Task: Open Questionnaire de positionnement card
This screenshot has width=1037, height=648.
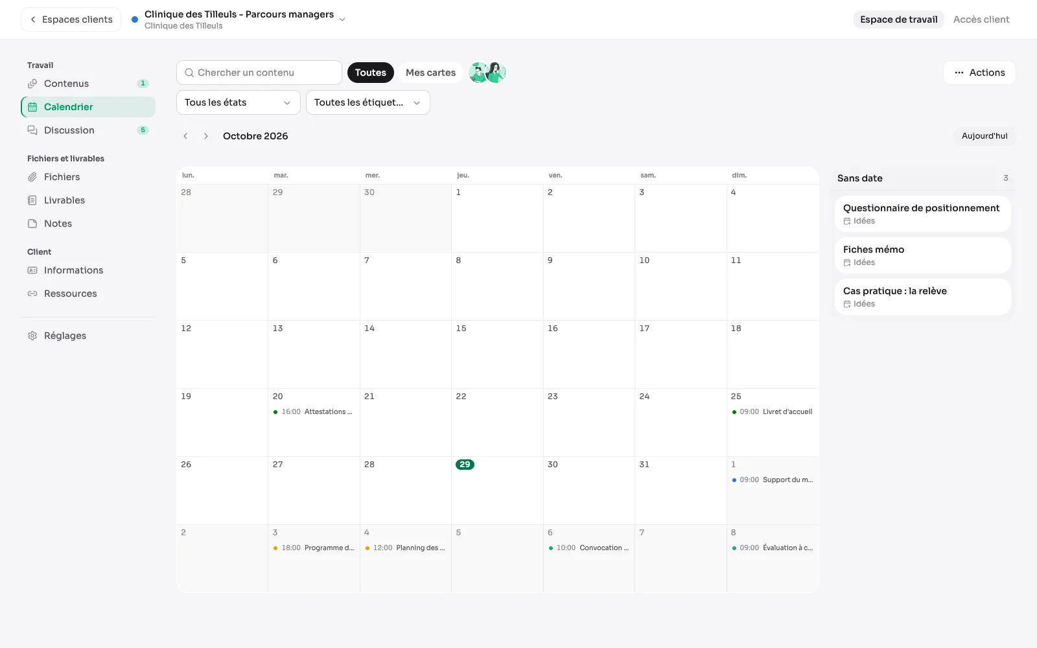Action: [923, 214]
